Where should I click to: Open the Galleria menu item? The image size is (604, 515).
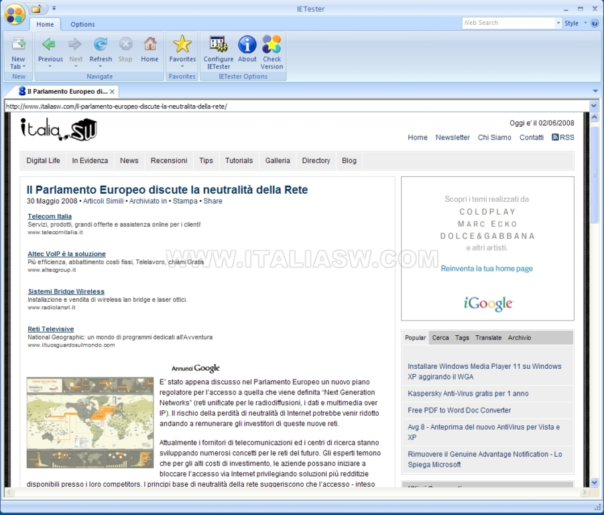coord(278,161)
